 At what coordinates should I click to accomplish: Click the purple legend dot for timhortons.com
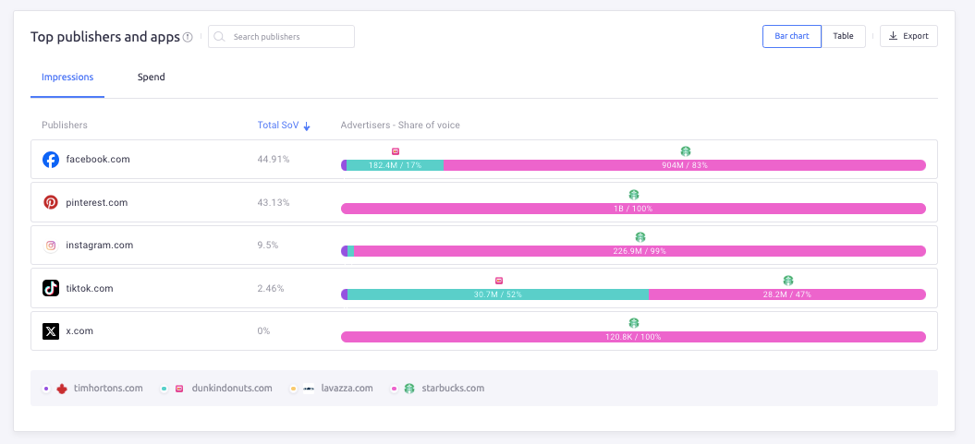[x=46, y=389]
